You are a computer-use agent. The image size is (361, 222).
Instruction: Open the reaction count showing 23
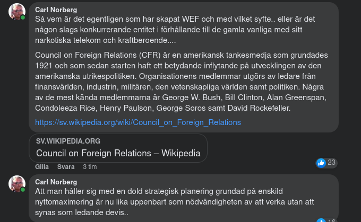pos(332,163)
